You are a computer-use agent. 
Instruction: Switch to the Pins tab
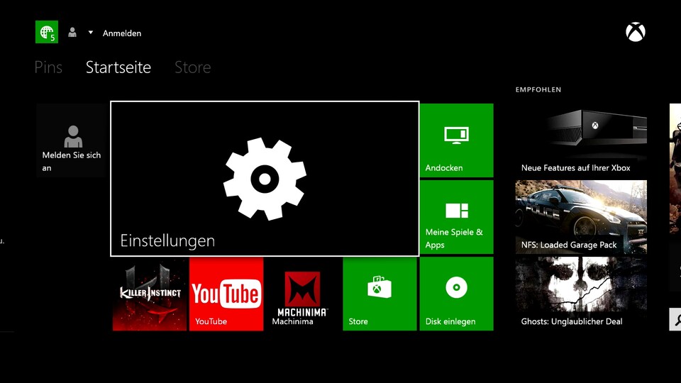(x=48, y=67)
